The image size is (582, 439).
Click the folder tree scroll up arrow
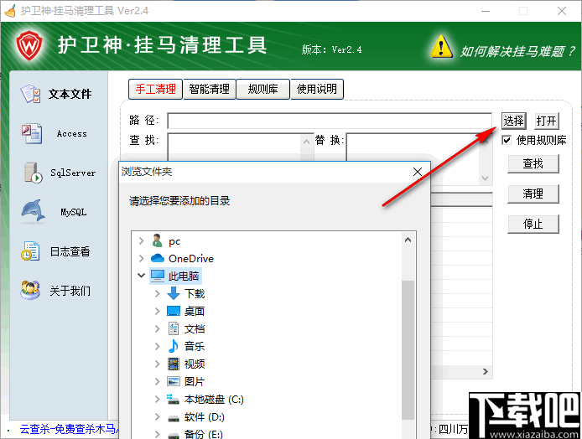tap(408, 240)
